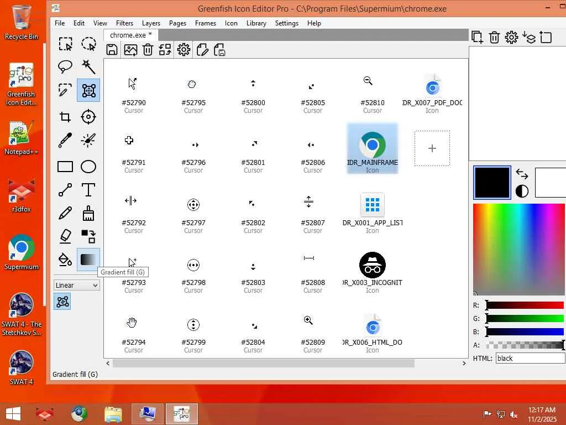The width and height of the screenshot is (566, 425).
Task: Click the trash icon in document toolbar
Action: (148, 49)
